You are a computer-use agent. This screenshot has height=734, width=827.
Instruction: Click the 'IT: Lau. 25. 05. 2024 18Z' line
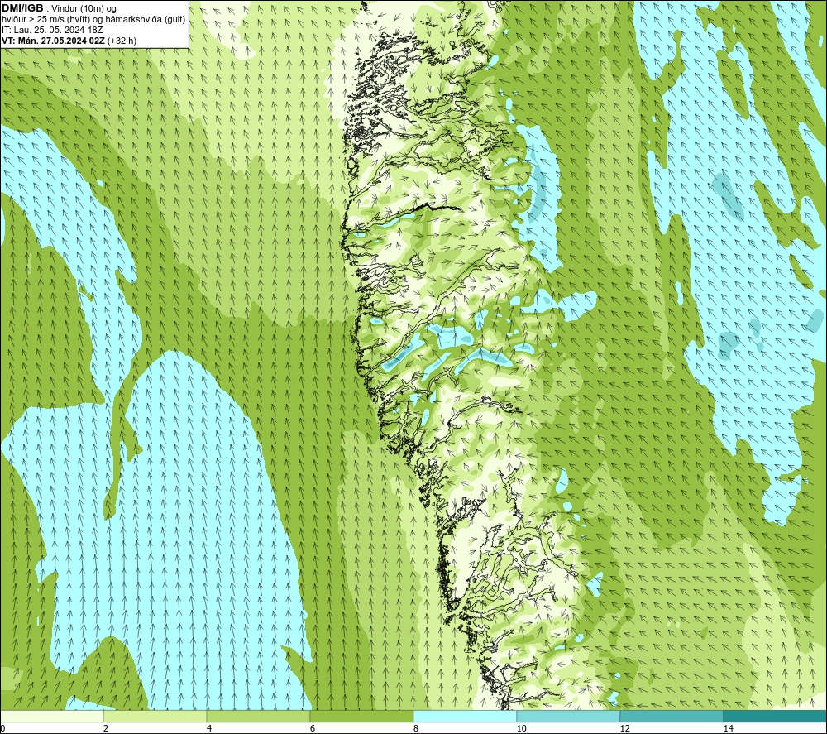52,30
